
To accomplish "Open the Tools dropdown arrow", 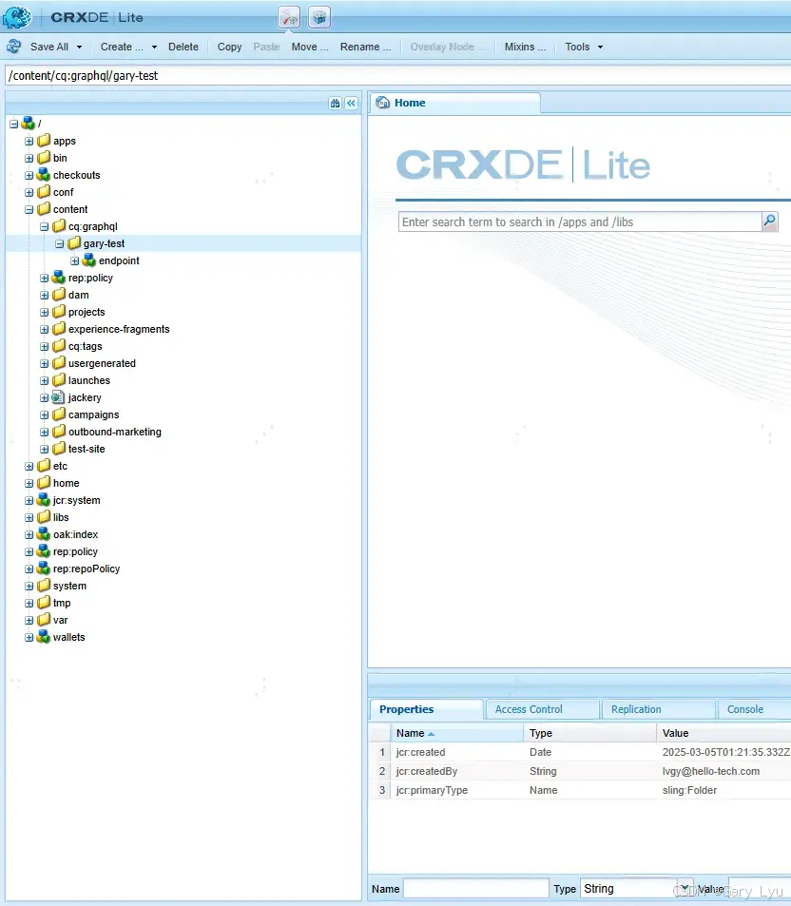I will pyautogui.click(x=600, y=48).
